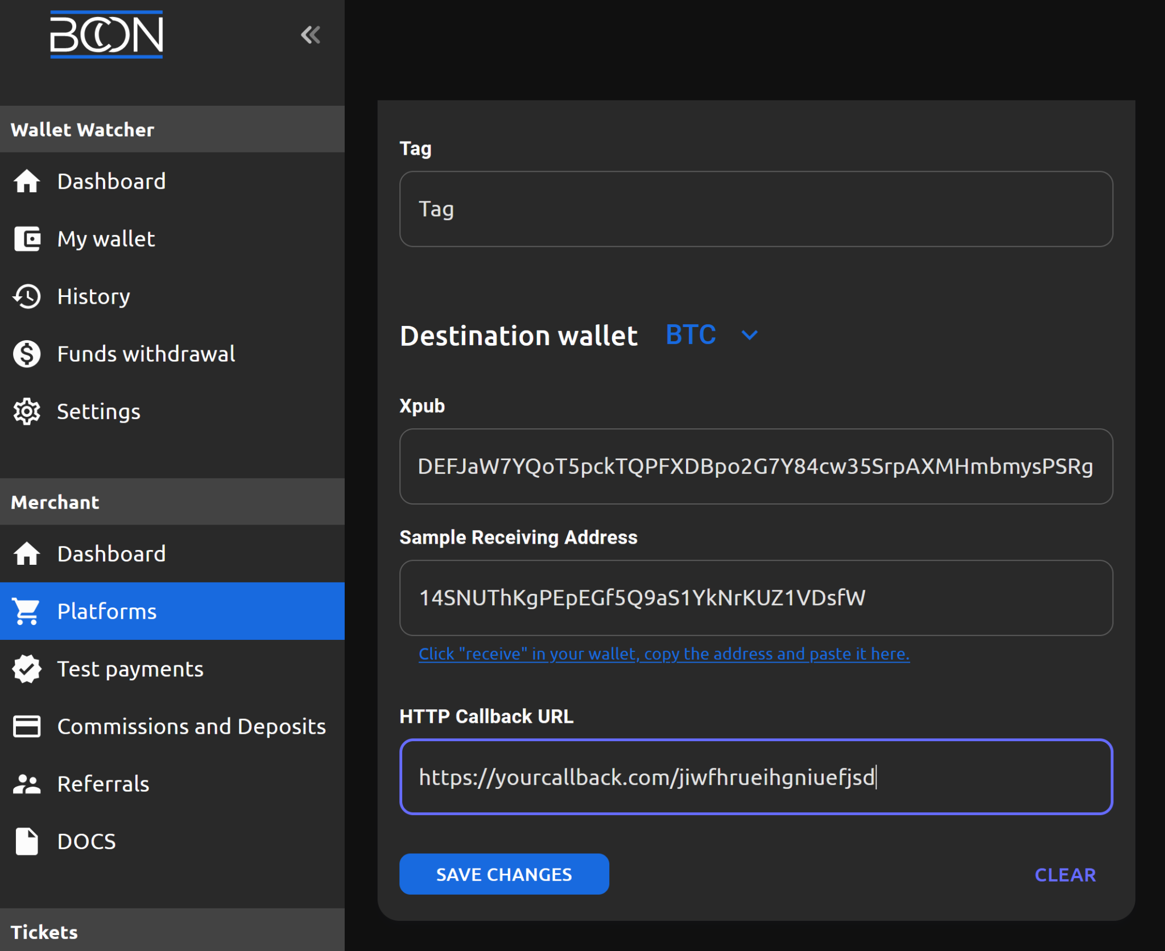Click the Sample Receiving Address field
The image size is (1165, 951).
(x=756, y=598)
